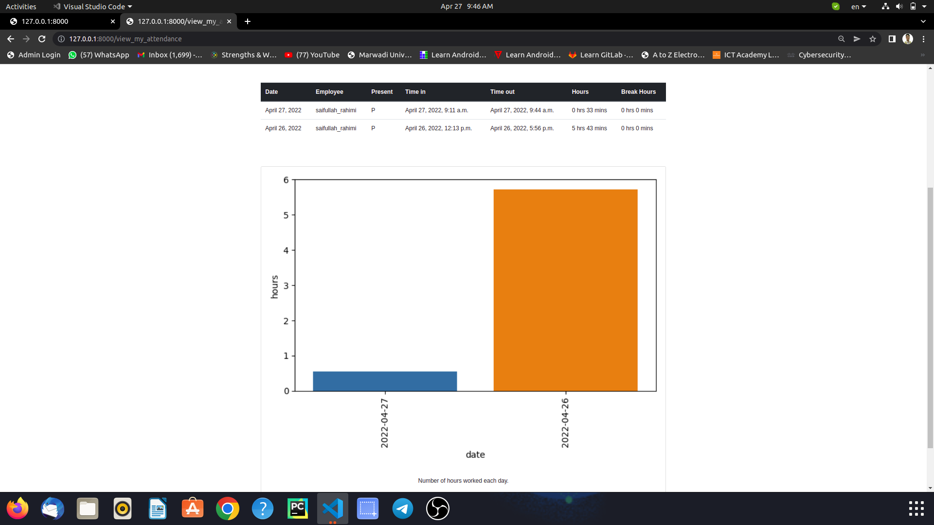This screenshot has height=525, width=934.
Task: Open a new browser tab
Action: (x=248, y=21)
